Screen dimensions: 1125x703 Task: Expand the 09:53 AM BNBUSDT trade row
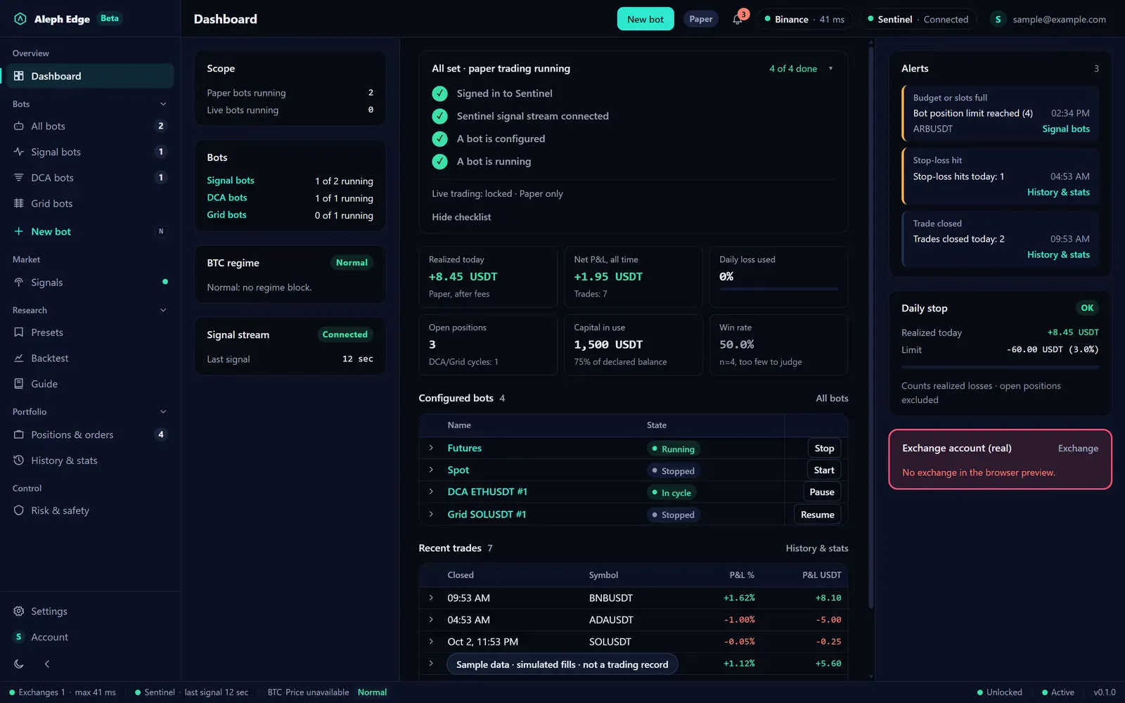pyautogui.click(x=431, y=598)
